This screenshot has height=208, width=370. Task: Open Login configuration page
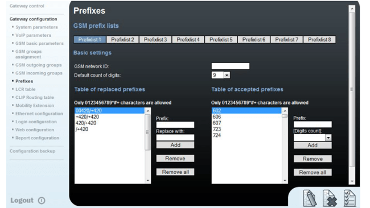[x=36, y=122]
